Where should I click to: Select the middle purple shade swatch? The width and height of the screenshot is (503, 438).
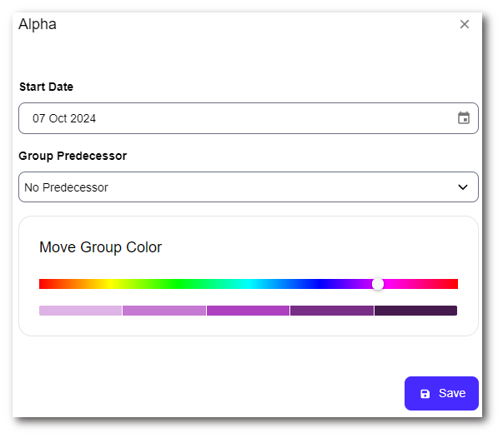pos(248,311)
